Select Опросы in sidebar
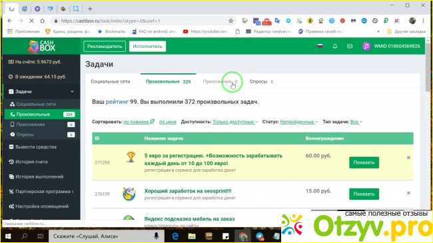 click(x=42, y=134)
